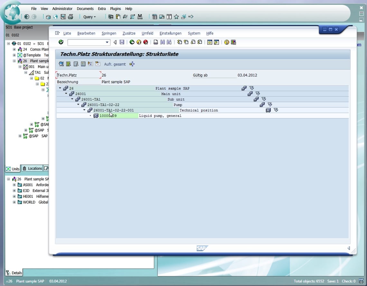367x286 pixels.
Task: Click the star favorites icon in COMOS toolbar
Action: coord(176,17)
